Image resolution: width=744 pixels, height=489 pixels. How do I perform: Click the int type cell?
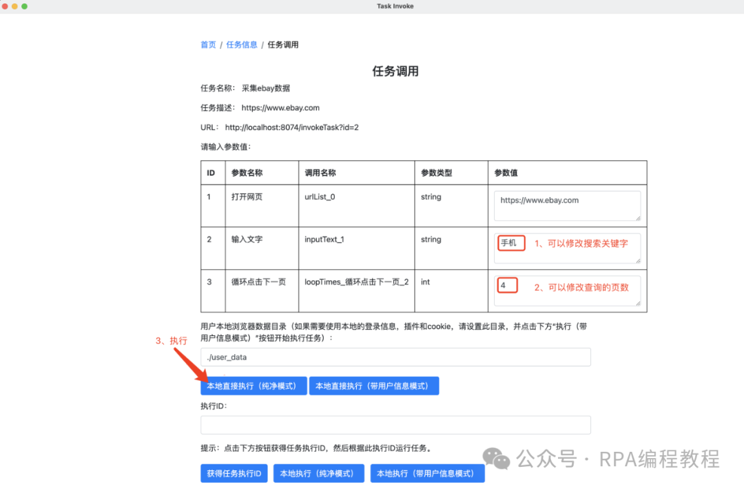pos(451,291)
